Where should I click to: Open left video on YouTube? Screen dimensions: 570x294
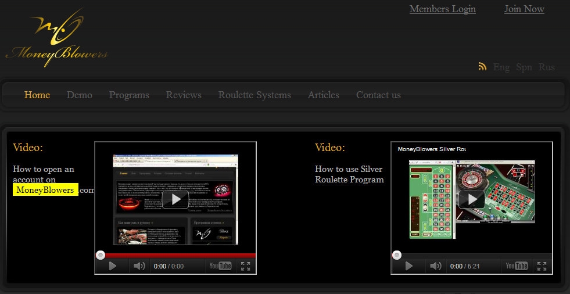220,266
